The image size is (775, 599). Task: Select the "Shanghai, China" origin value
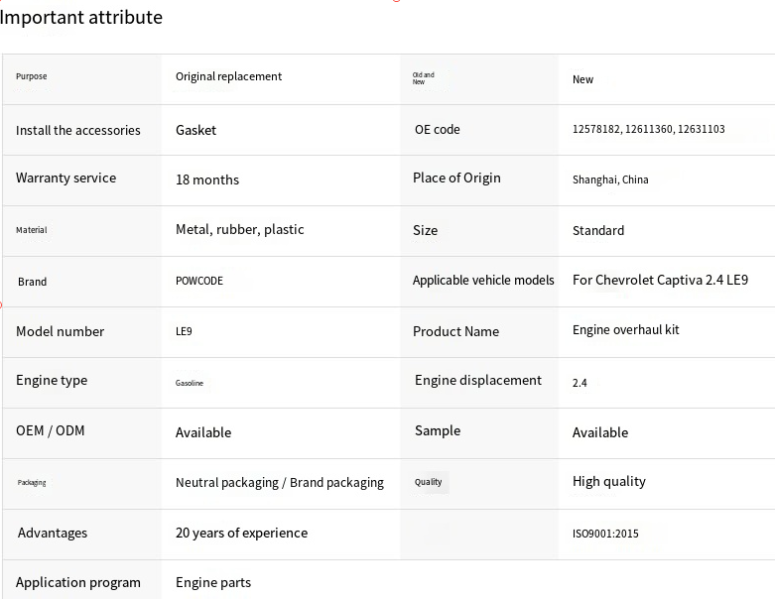coord(610,180)
